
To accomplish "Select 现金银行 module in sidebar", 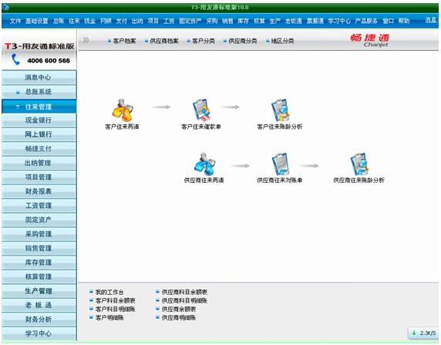I will (39, 120).
